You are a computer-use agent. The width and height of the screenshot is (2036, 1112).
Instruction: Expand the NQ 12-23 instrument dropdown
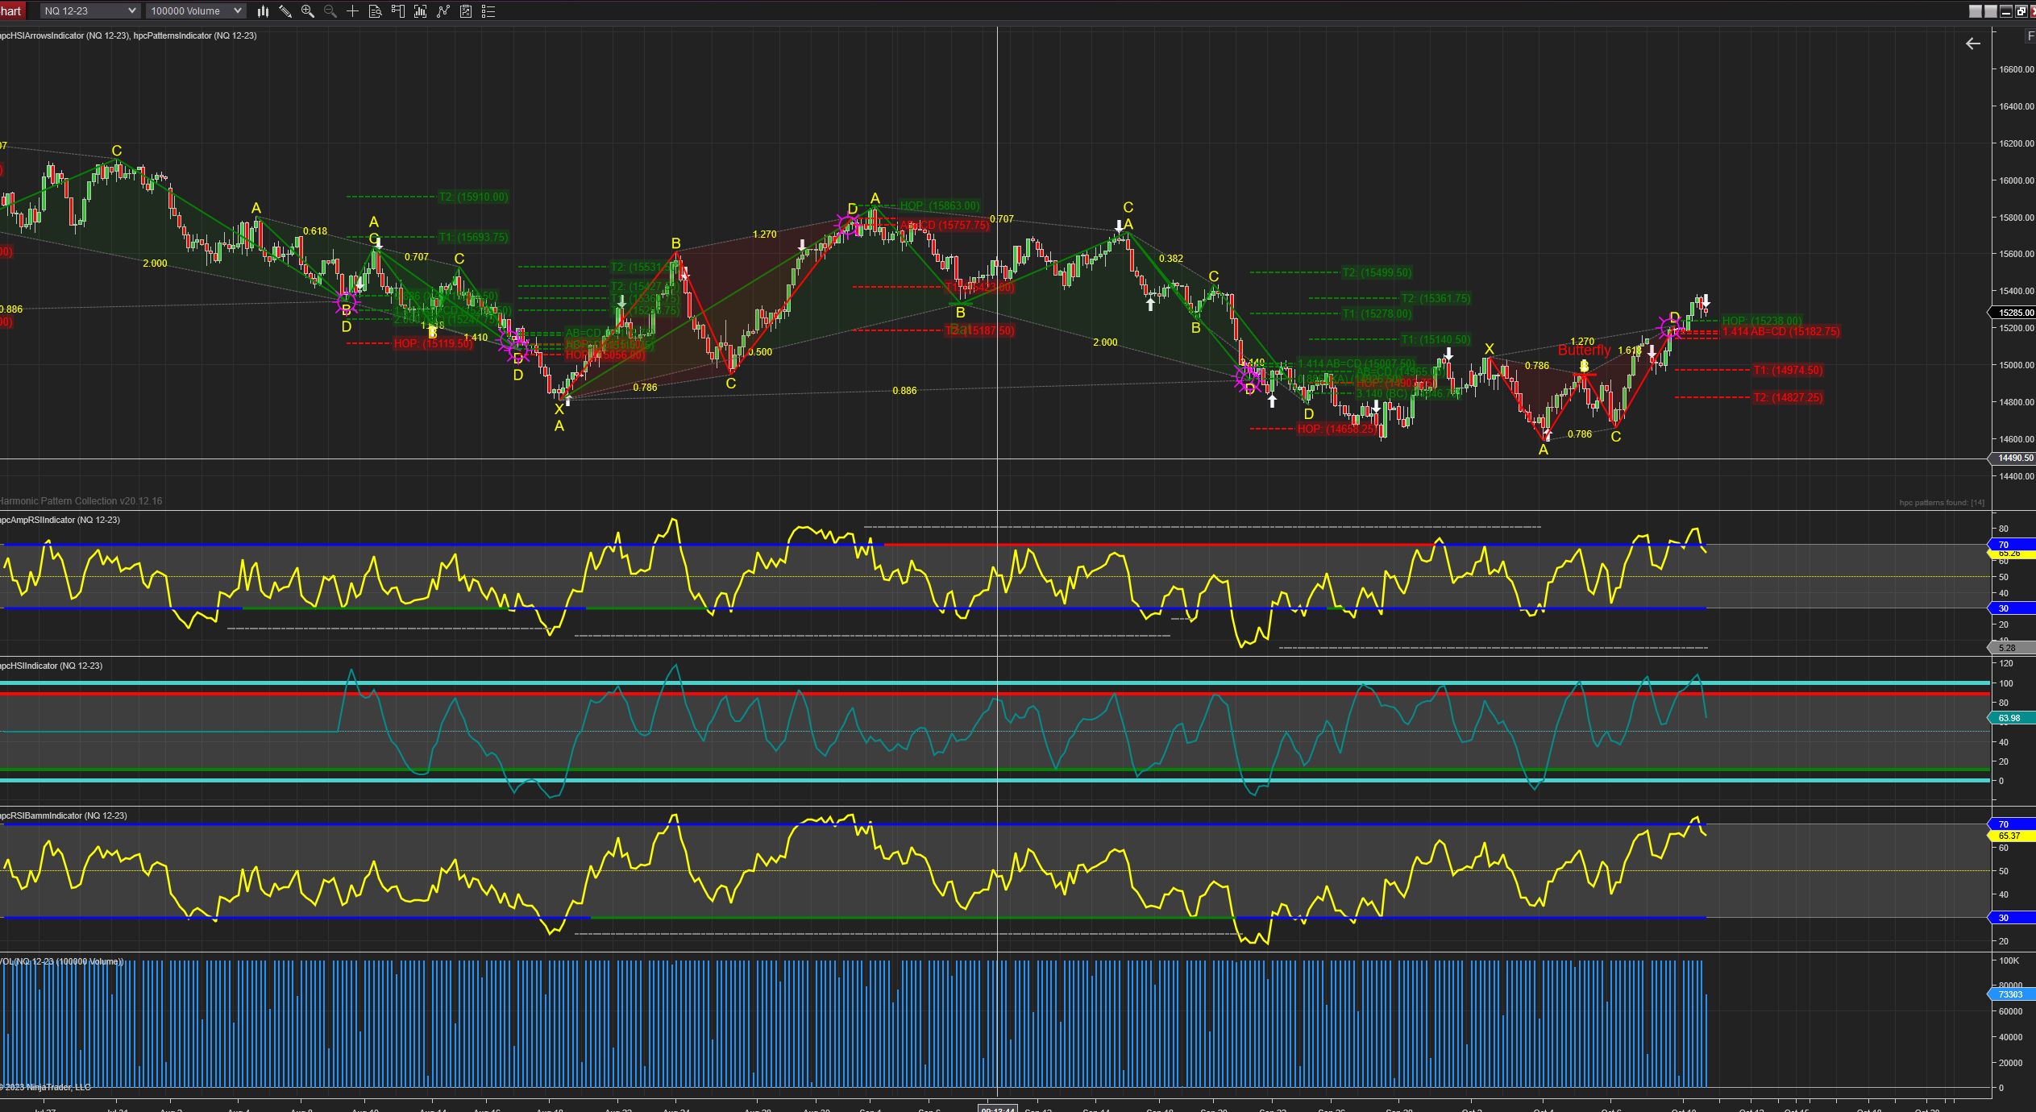[x=89, y=11]
